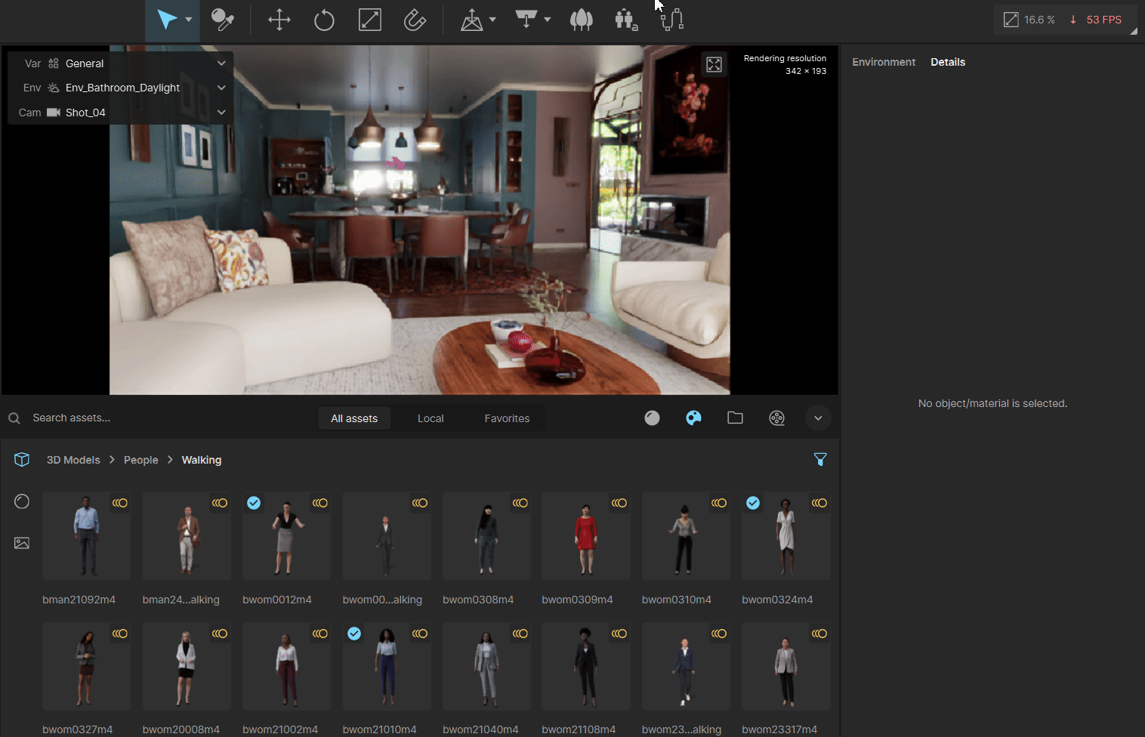
Task: Open the images category sidebar icon
Action: point(22,543)
